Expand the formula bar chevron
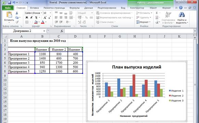Image resolution: width=199 pixels, height=123 pixels. (195, 31)
